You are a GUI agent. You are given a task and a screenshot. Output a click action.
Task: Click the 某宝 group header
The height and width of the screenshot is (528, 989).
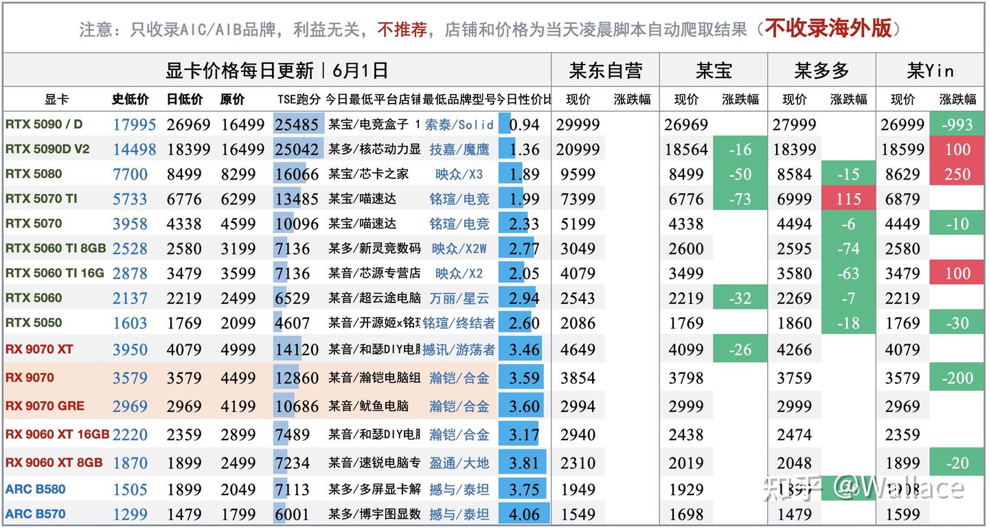tap(714, 70)
